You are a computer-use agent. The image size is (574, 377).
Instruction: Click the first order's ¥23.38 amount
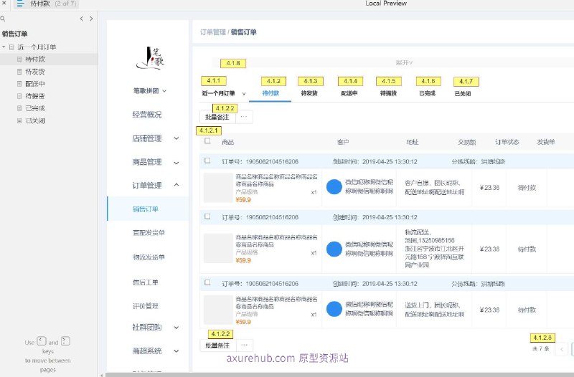pyautogui.click(x=489, y=188)
